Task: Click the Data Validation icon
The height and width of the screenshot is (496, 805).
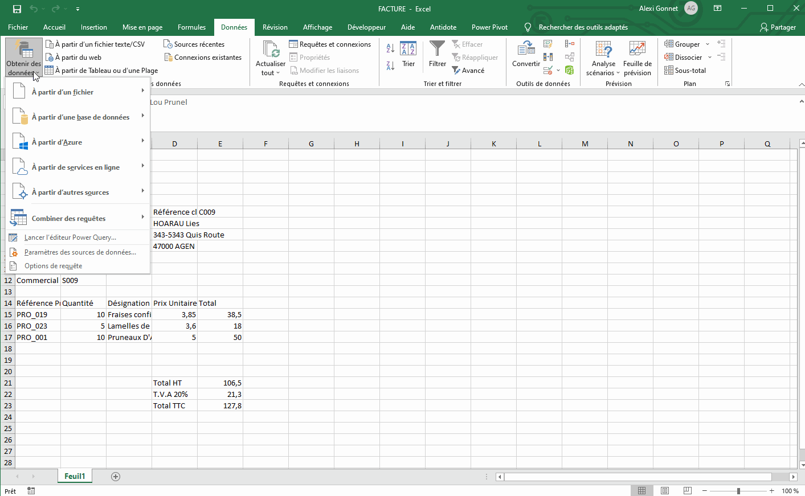Action: [x=548, y=70]
